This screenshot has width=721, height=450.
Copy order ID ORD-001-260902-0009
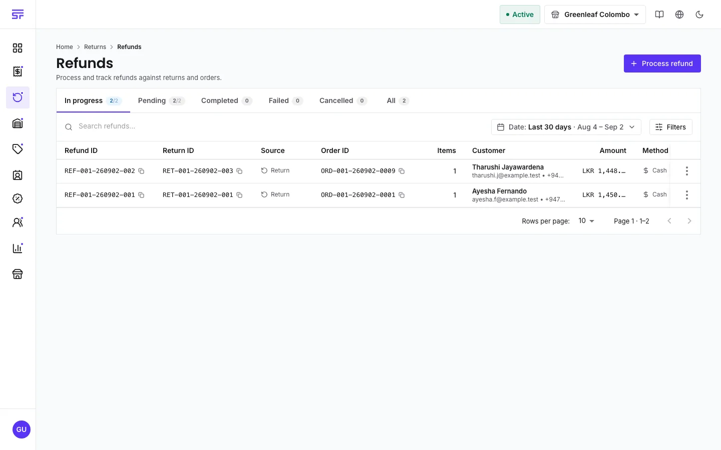tap(402, 171)
